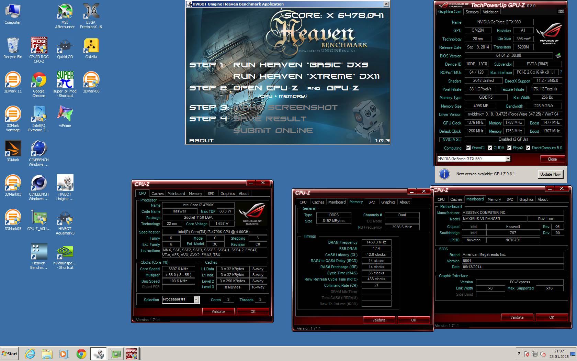Screen dimensions: 577x361
Task: Open About tab in Mainboard CPU-Z window
Action: click(x=543, y=199)
